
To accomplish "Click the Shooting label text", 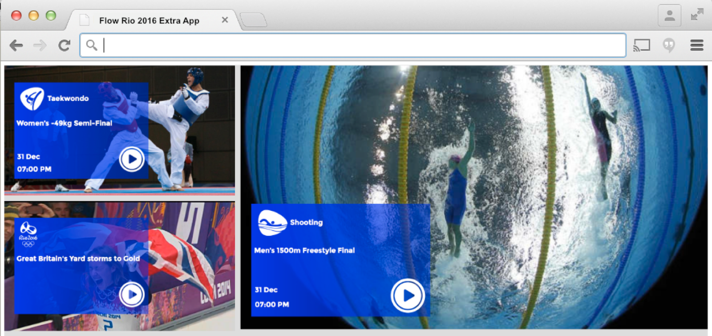I will [306, 223].
